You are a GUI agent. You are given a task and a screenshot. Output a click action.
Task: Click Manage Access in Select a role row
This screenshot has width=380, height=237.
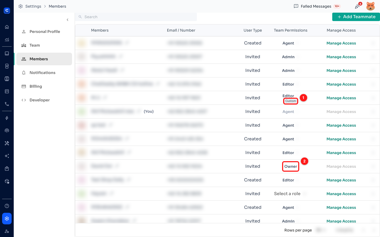tap(341, 194)
